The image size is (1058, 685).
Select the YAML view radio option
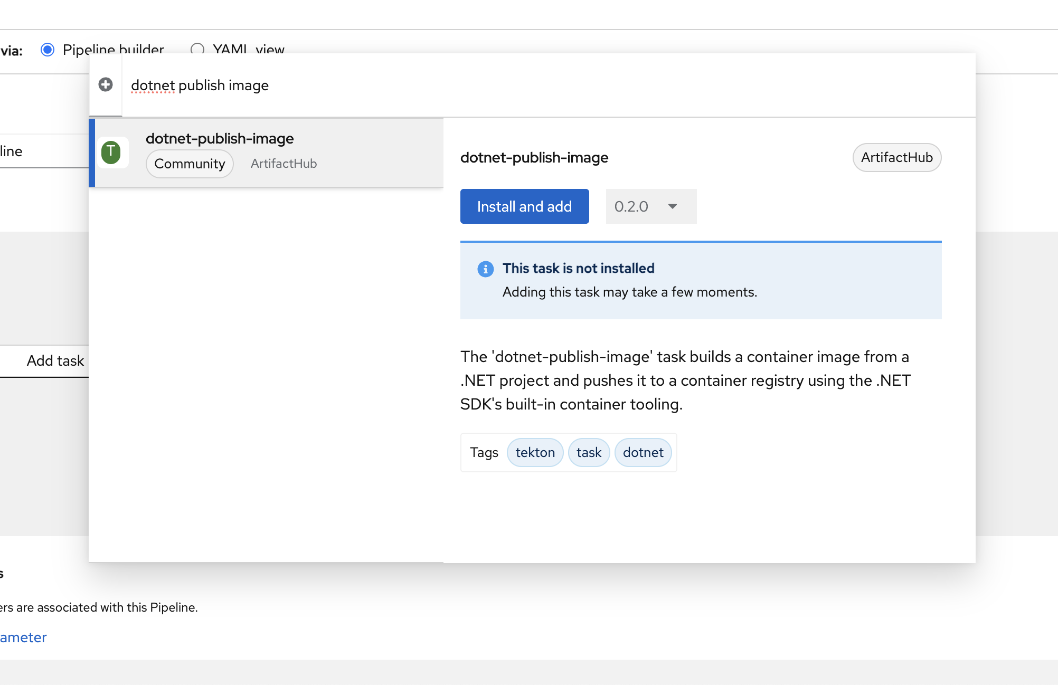pyautogui.click(x=197, y=50)
